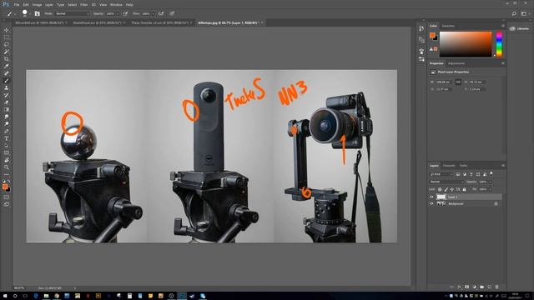Select the Eraser tool
This screenshot has height=300, width=534.
pyautogui.click(x=7, y=102)
